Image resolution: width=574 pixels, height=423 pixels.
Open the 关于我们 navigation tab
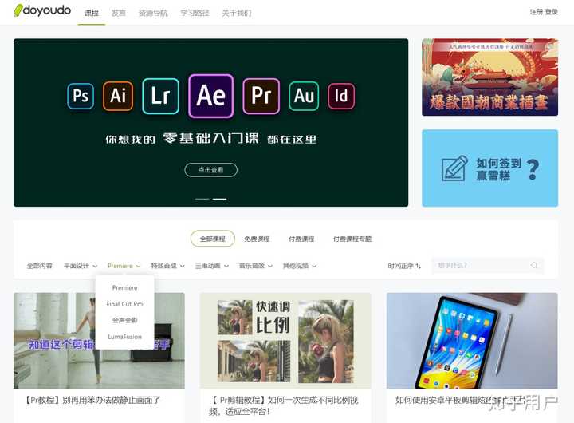click(237, 13)
